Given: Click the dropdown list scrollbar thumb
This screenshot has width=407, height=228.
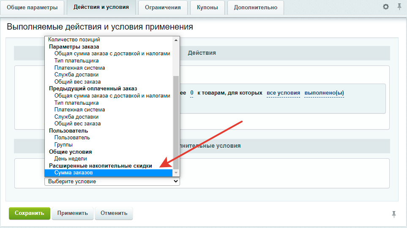Looking at the screenshot, I should (176, 122).
